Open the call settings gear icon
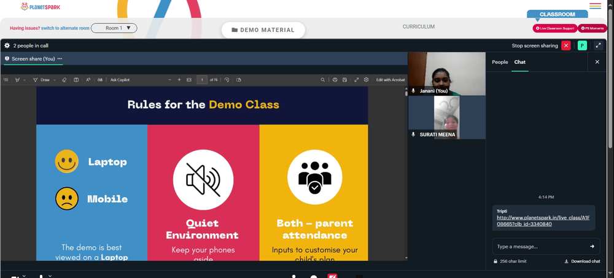 pos(7,45)
